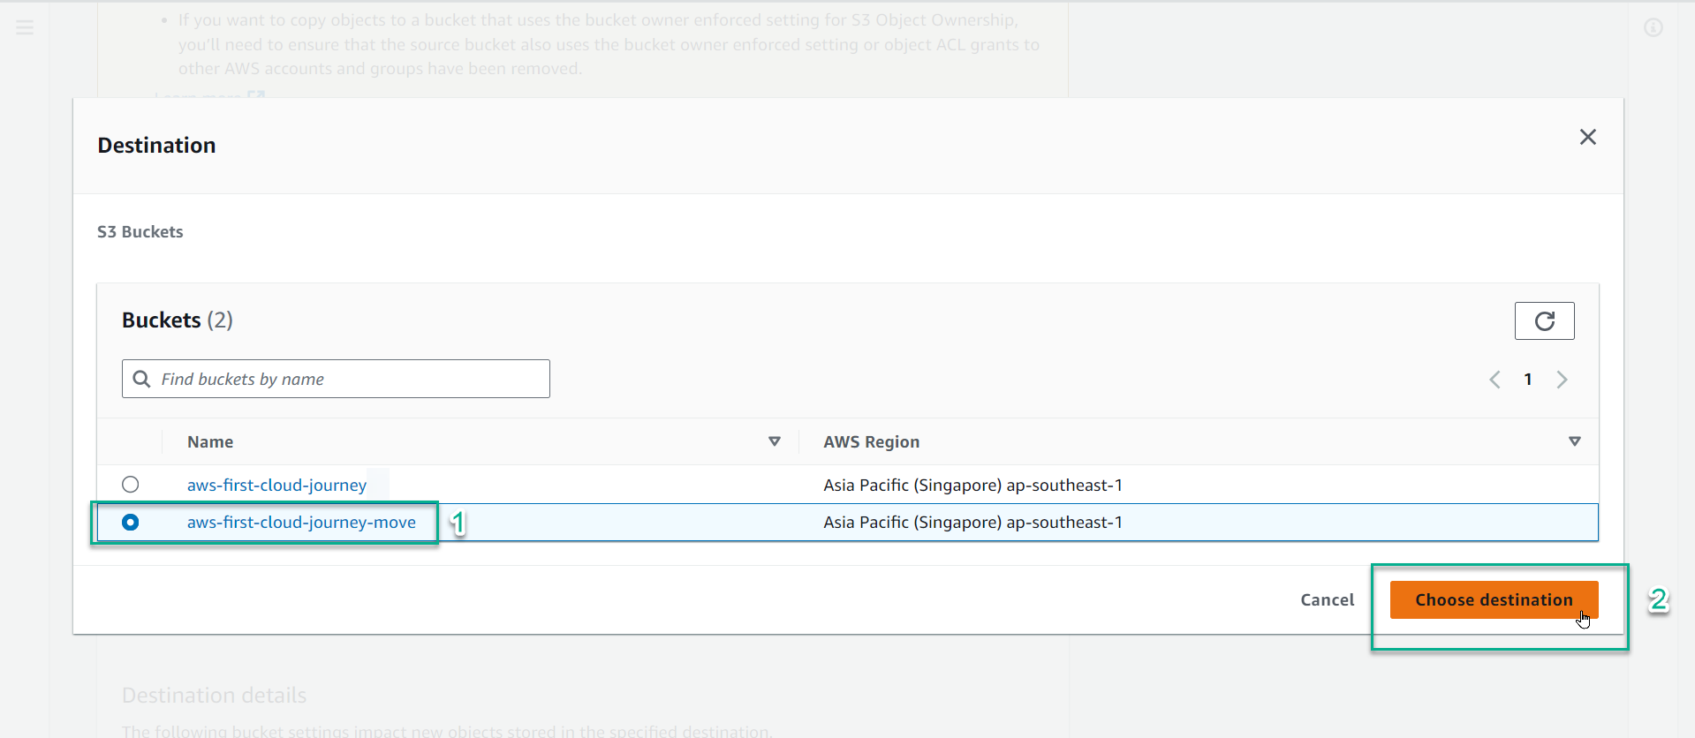1695x738 pixels.
Task: Go to the next page of buckets
Action: tap(1562, 380)
